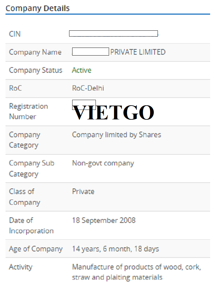Select the Age of Company label
Screen dimensions: 215x283
(36, 249)
